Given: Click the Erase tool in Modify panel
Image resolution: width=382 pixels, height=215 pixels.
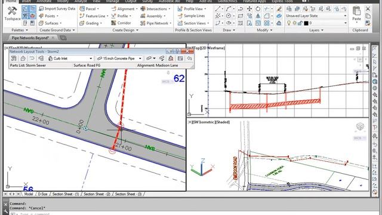Looking at the screenshot, I should point(279,9).
